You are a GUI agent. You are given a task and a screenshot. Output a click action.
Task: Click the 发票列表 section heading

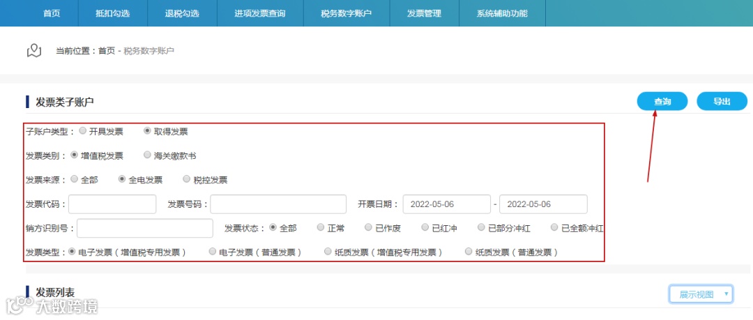click(x=55, y=291)
